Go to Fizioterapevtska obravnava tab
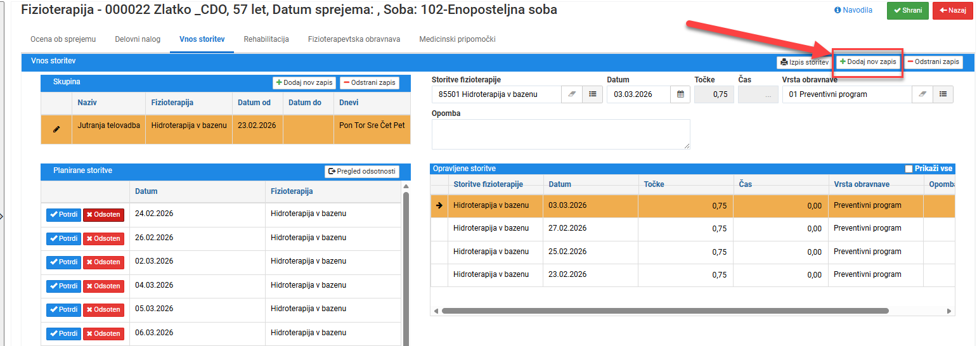This screenshot has height=346, width=977. click(x=354, y=39)
